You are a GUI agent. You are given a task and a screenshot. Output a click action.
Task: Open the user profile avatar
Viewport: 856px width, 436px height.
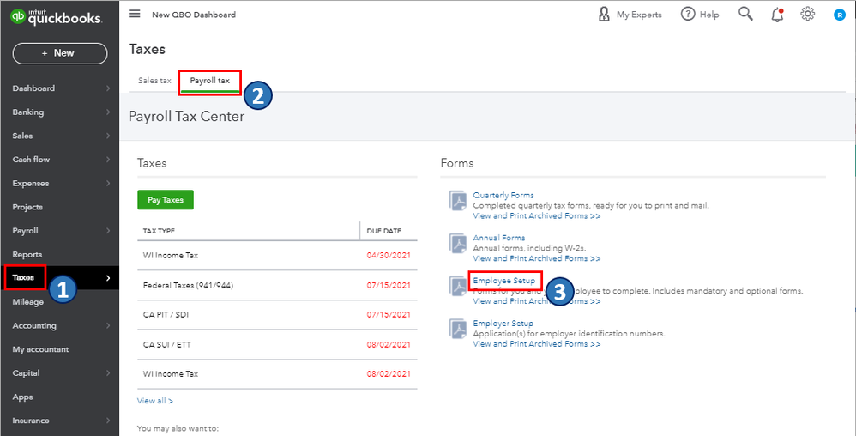(x=839, y=15)
